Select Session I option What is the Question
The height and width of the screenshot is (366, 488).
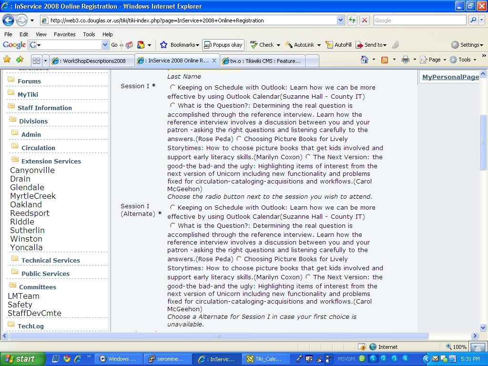pyautogui.click(x=173, y=105)
